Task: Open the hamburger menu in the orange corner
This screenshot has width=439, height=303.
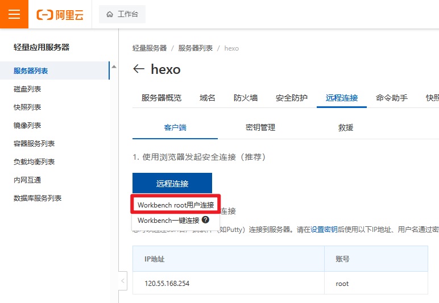Action: pyautogui.click(x=14, y=14)
